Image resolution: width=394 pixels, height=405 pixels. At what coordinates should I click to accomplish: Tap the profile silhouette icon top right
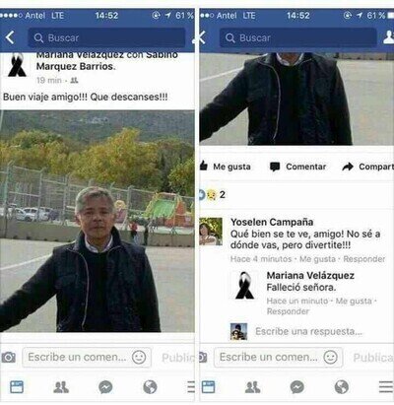(389, 37)
